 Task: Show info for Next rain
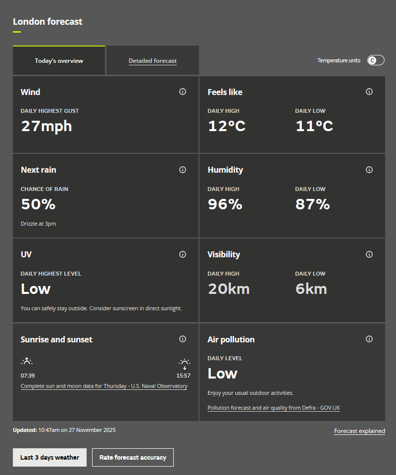pos(183,170)
